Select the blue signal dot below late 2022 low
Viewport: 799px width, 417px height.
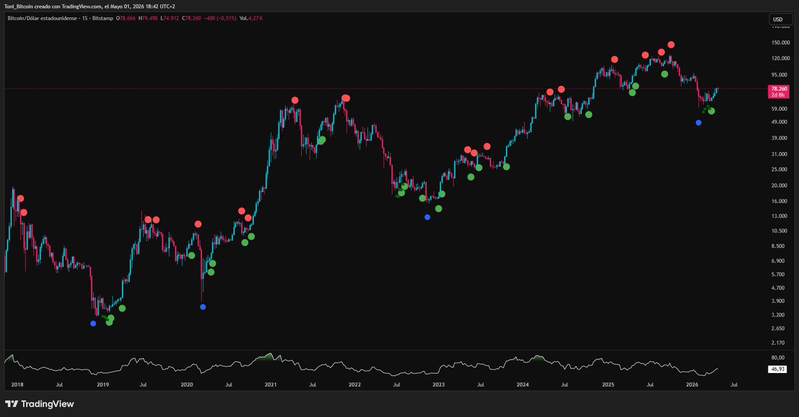427,216
